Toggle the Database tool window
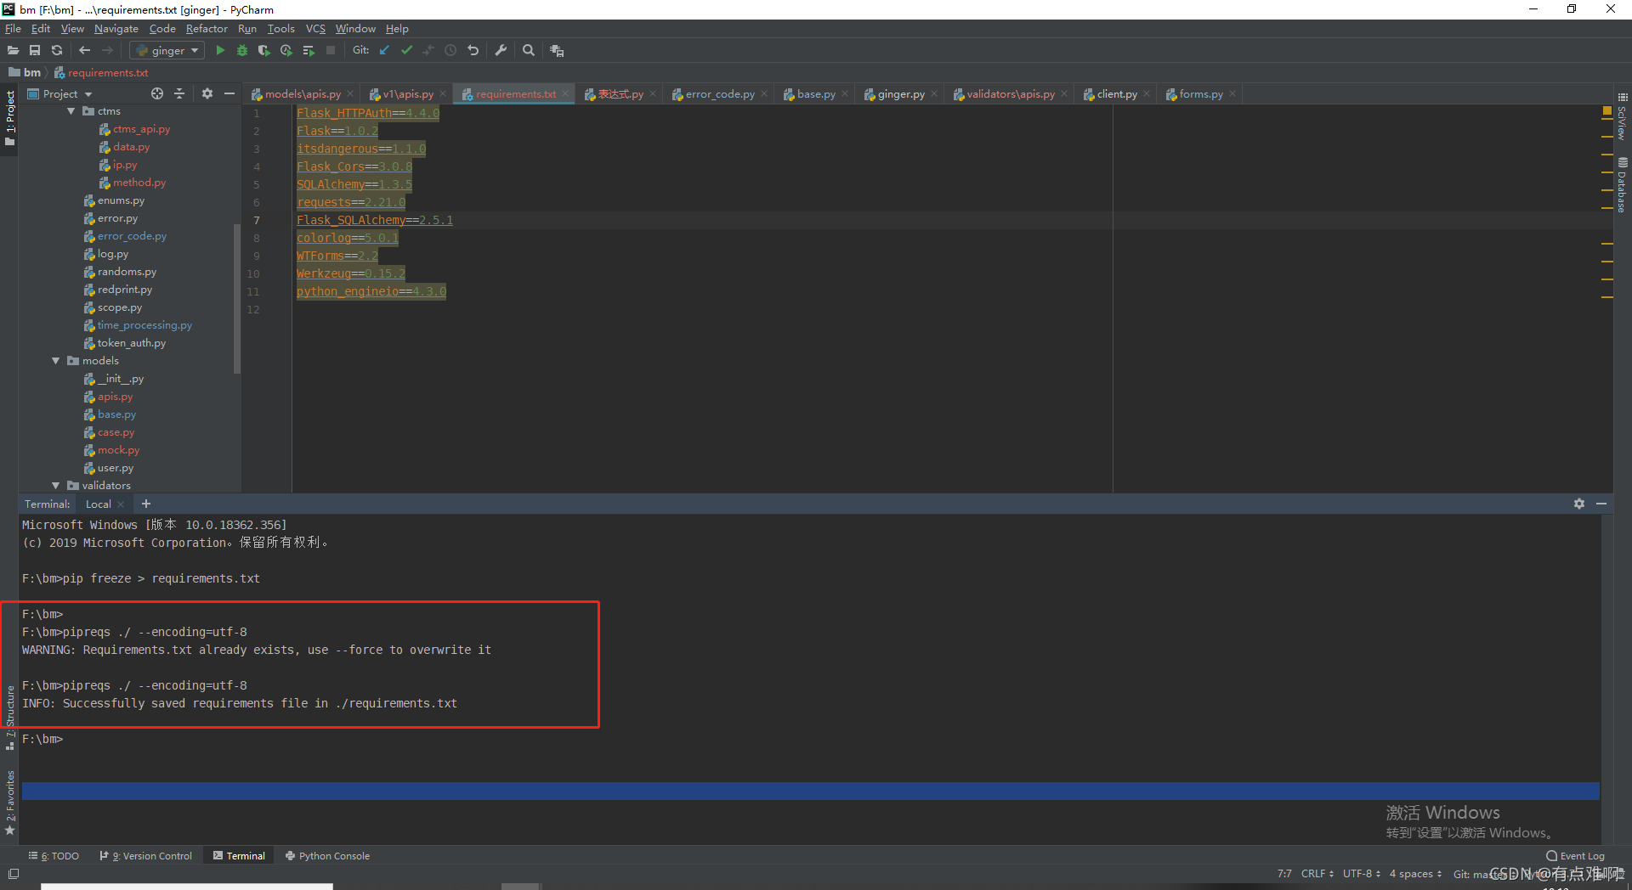 [1622, 189]
